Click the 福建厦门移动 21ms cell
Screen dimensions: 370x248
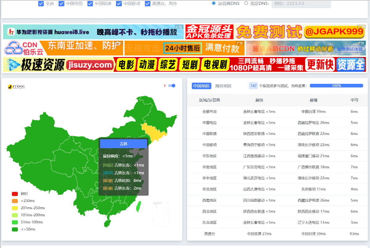(314, 156)
